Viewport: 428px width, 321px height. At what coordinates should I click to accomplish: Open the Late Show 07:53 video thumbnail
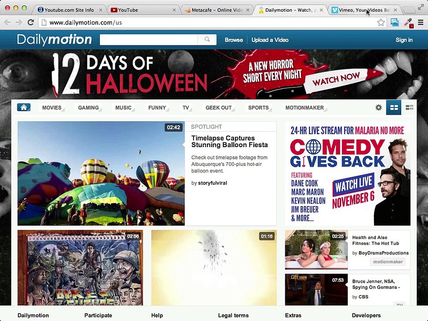tap(317, 290)
